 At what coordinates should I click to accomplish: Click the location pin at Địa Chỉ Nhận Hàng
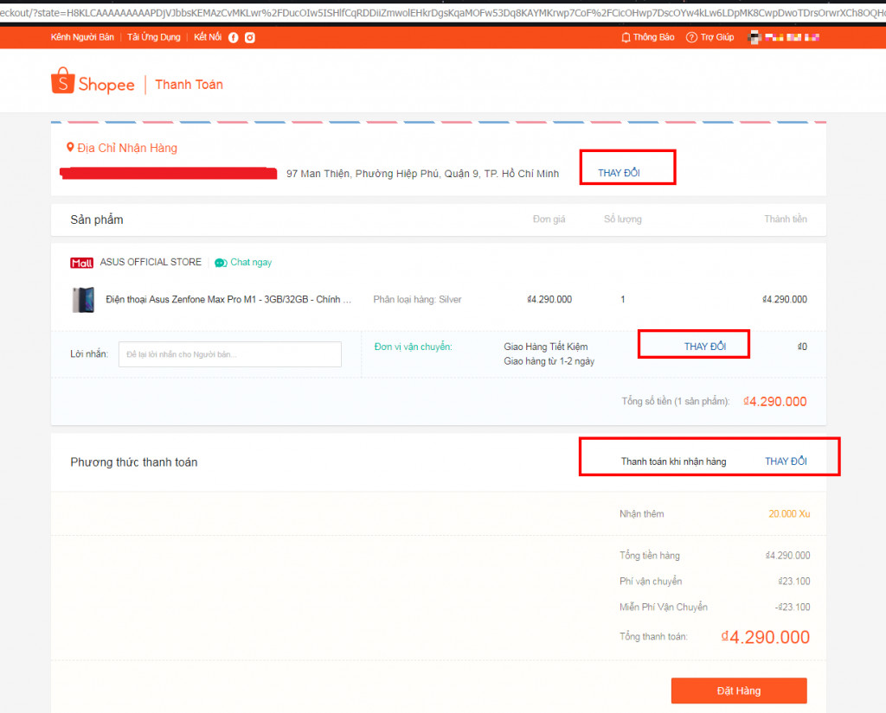pos(71,148)
